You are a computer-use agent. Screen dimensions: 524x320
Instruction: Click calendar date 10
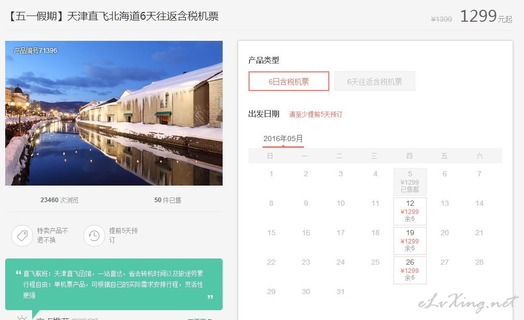pos(341,203)
